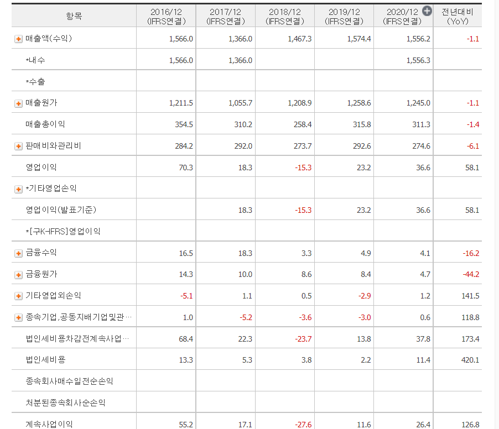Click 금융수익 2016/12 value 16.5
This screenshot has width=499, height=429.
tap(186, 253)
